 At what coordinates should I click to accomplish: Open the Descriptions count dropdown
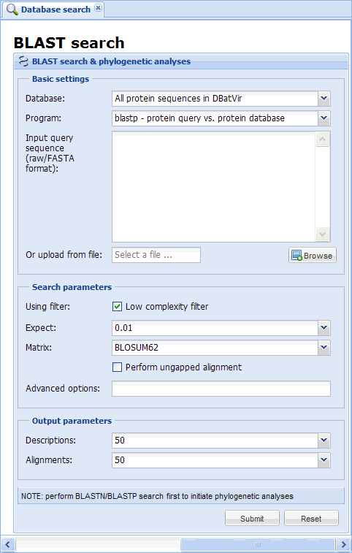[324, 441]
